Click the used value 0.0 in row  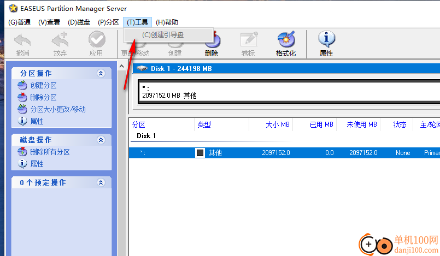[x=330, y=153]
